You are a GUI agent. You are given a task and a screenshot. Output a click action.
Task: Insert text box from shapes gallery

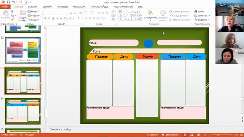[x=120, y=12]
